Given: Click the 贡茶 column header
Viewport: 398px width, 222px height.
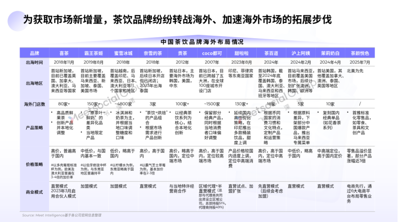Looking at the screenshot, I should 182,53.
